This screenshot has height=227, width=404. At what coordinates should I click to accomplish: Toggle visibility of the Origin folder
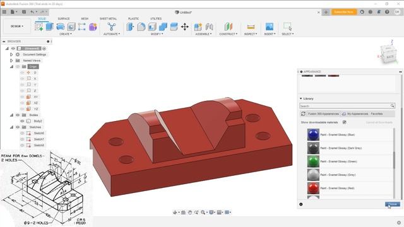18,67
